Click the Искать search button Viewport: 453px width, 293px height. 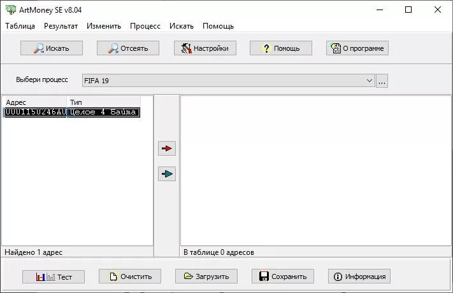pos(52,48)
